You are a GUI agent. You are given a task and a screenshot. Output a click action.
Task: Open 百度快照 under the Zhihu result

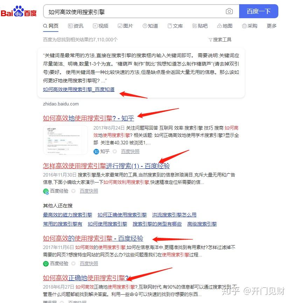pos(130,151)
